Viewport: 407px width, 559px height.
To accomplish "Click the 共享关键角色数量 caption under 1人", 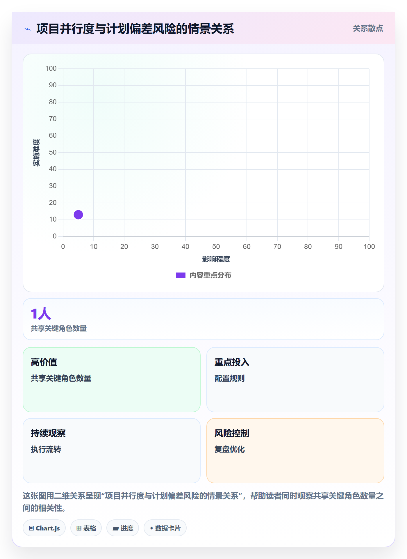I will pyautogui.click(x=59, y=328).
